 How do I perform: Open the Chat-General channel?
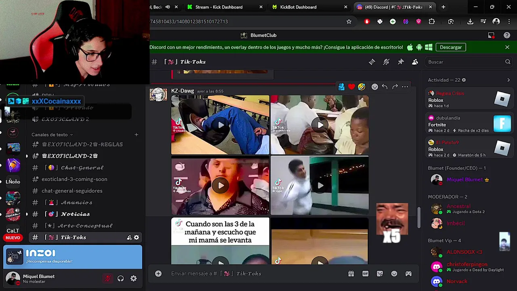pyautogui.click(x=86, y=168)
